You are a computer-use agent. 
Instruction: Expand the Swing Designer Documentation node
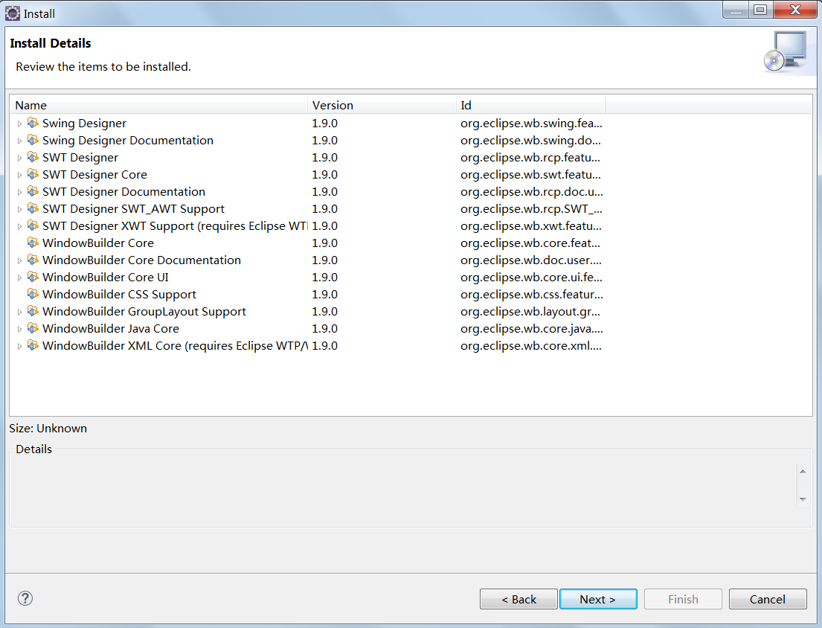tap(19, 141)
